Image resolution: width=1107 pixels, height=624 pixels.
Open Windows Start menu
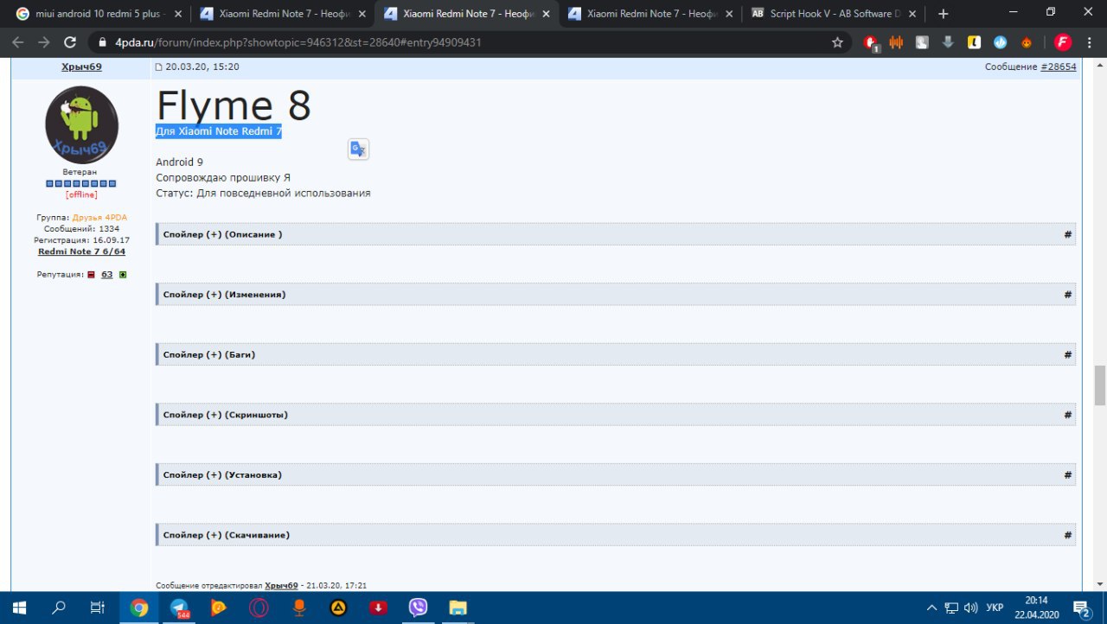pyautogui.click(x=18, y=608)
